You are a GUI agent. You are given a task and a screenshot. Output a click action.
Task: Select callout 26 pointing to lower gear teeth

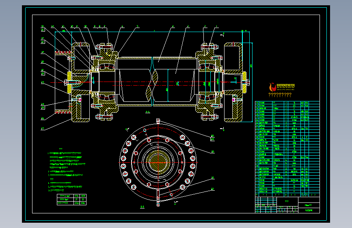pos(43,118)
